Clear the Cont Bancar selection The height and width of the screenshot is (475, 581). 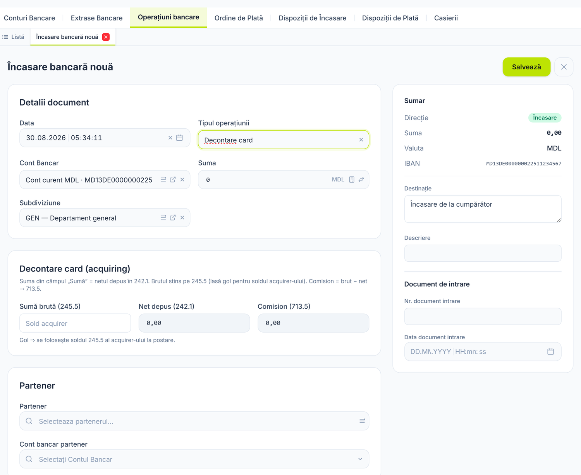(x=182, y=180)
